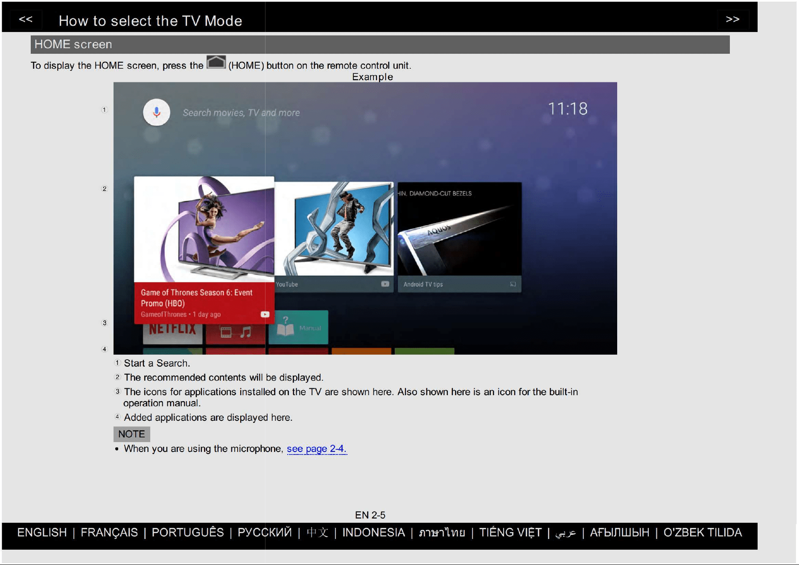The width and height of the screenshot is (799, 565).
Task: Click the YouTube icon on the Game of Thrones card
Action: pos(265,315)
